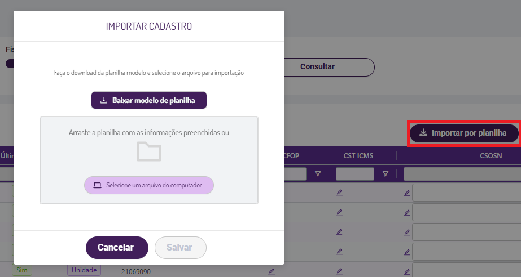The width and height of the screenshot is (521, 277).
Task: Click Selecione um arquivo do computador
Action: pyautogui.click(x=149, y=185)
